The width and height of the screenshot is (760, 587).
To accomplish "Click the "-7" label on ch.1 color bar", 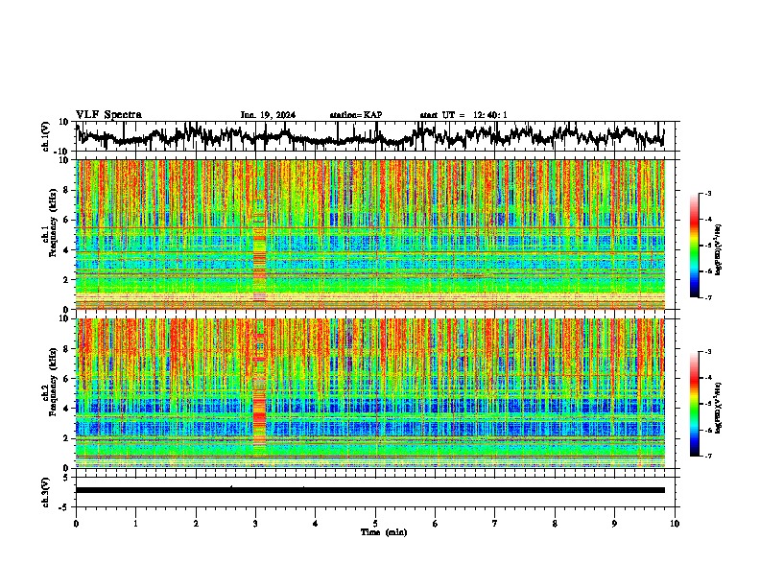I will click(x=708, y=297).
